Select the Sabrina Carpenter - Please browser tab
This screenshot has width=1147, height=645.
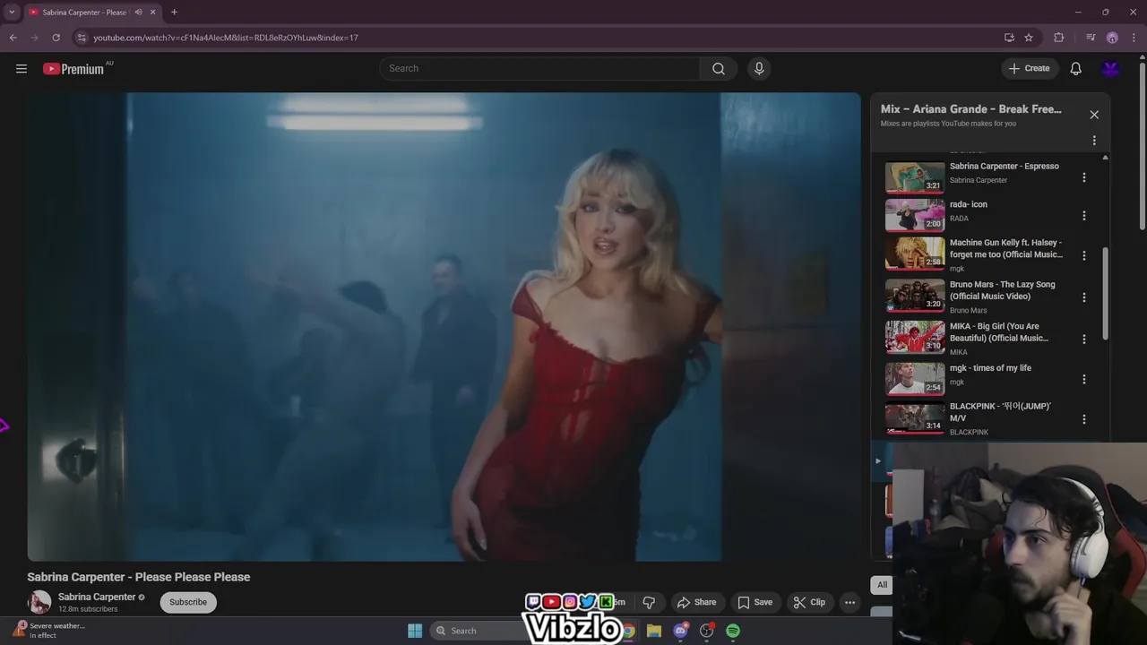pyautogui.click(x=85, y=12)
